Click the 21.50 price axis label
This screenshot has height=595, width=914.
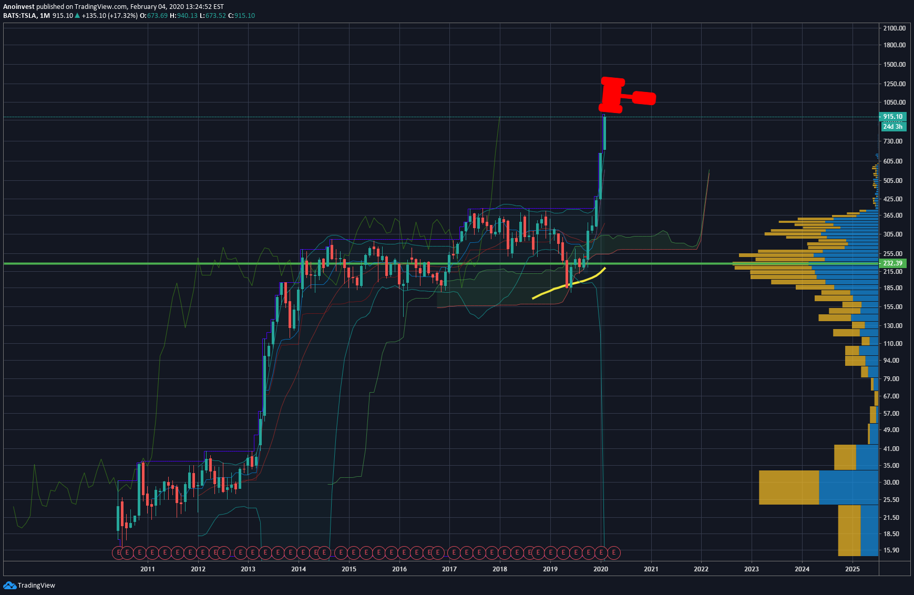point(891,518)
